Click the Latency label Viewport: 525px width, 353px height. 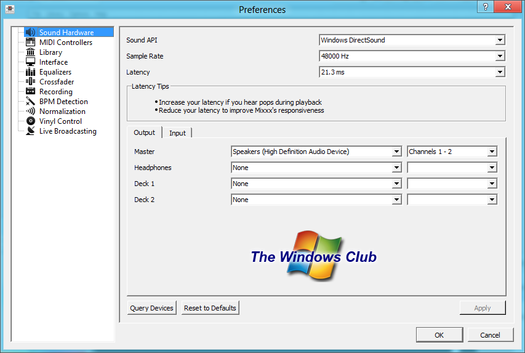138,72
